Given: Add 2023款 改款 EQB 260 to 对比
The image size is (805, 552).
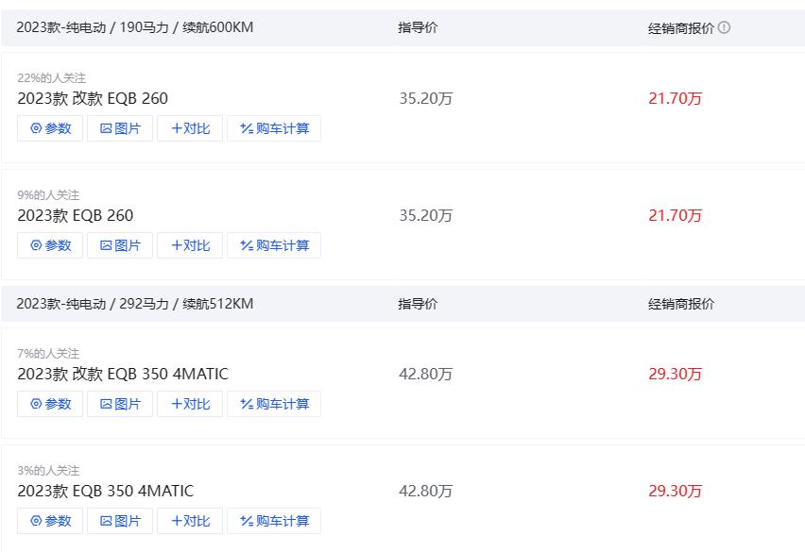Looking at the screenshot, I should (x=190, y=128).
